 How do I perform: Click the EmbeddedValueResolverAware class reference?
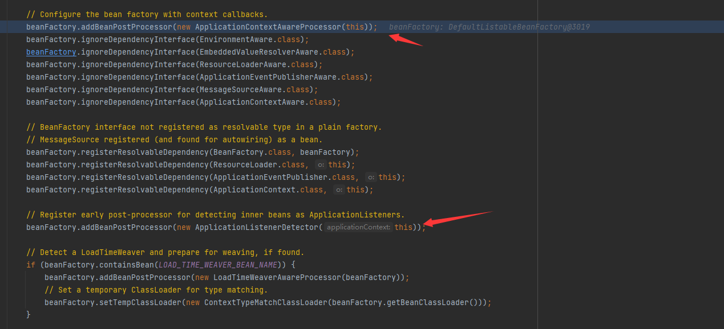coord(259,52)
